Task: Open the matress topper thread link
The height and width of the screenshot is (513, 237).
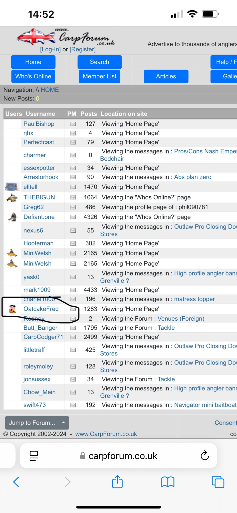Action: click(194, 299)
